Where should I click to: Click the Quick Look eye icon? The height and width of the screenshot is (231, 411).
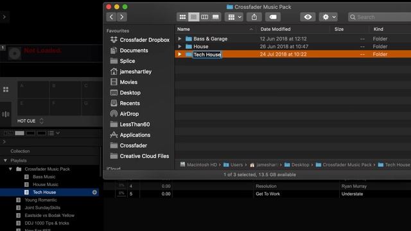click(308, 17)
